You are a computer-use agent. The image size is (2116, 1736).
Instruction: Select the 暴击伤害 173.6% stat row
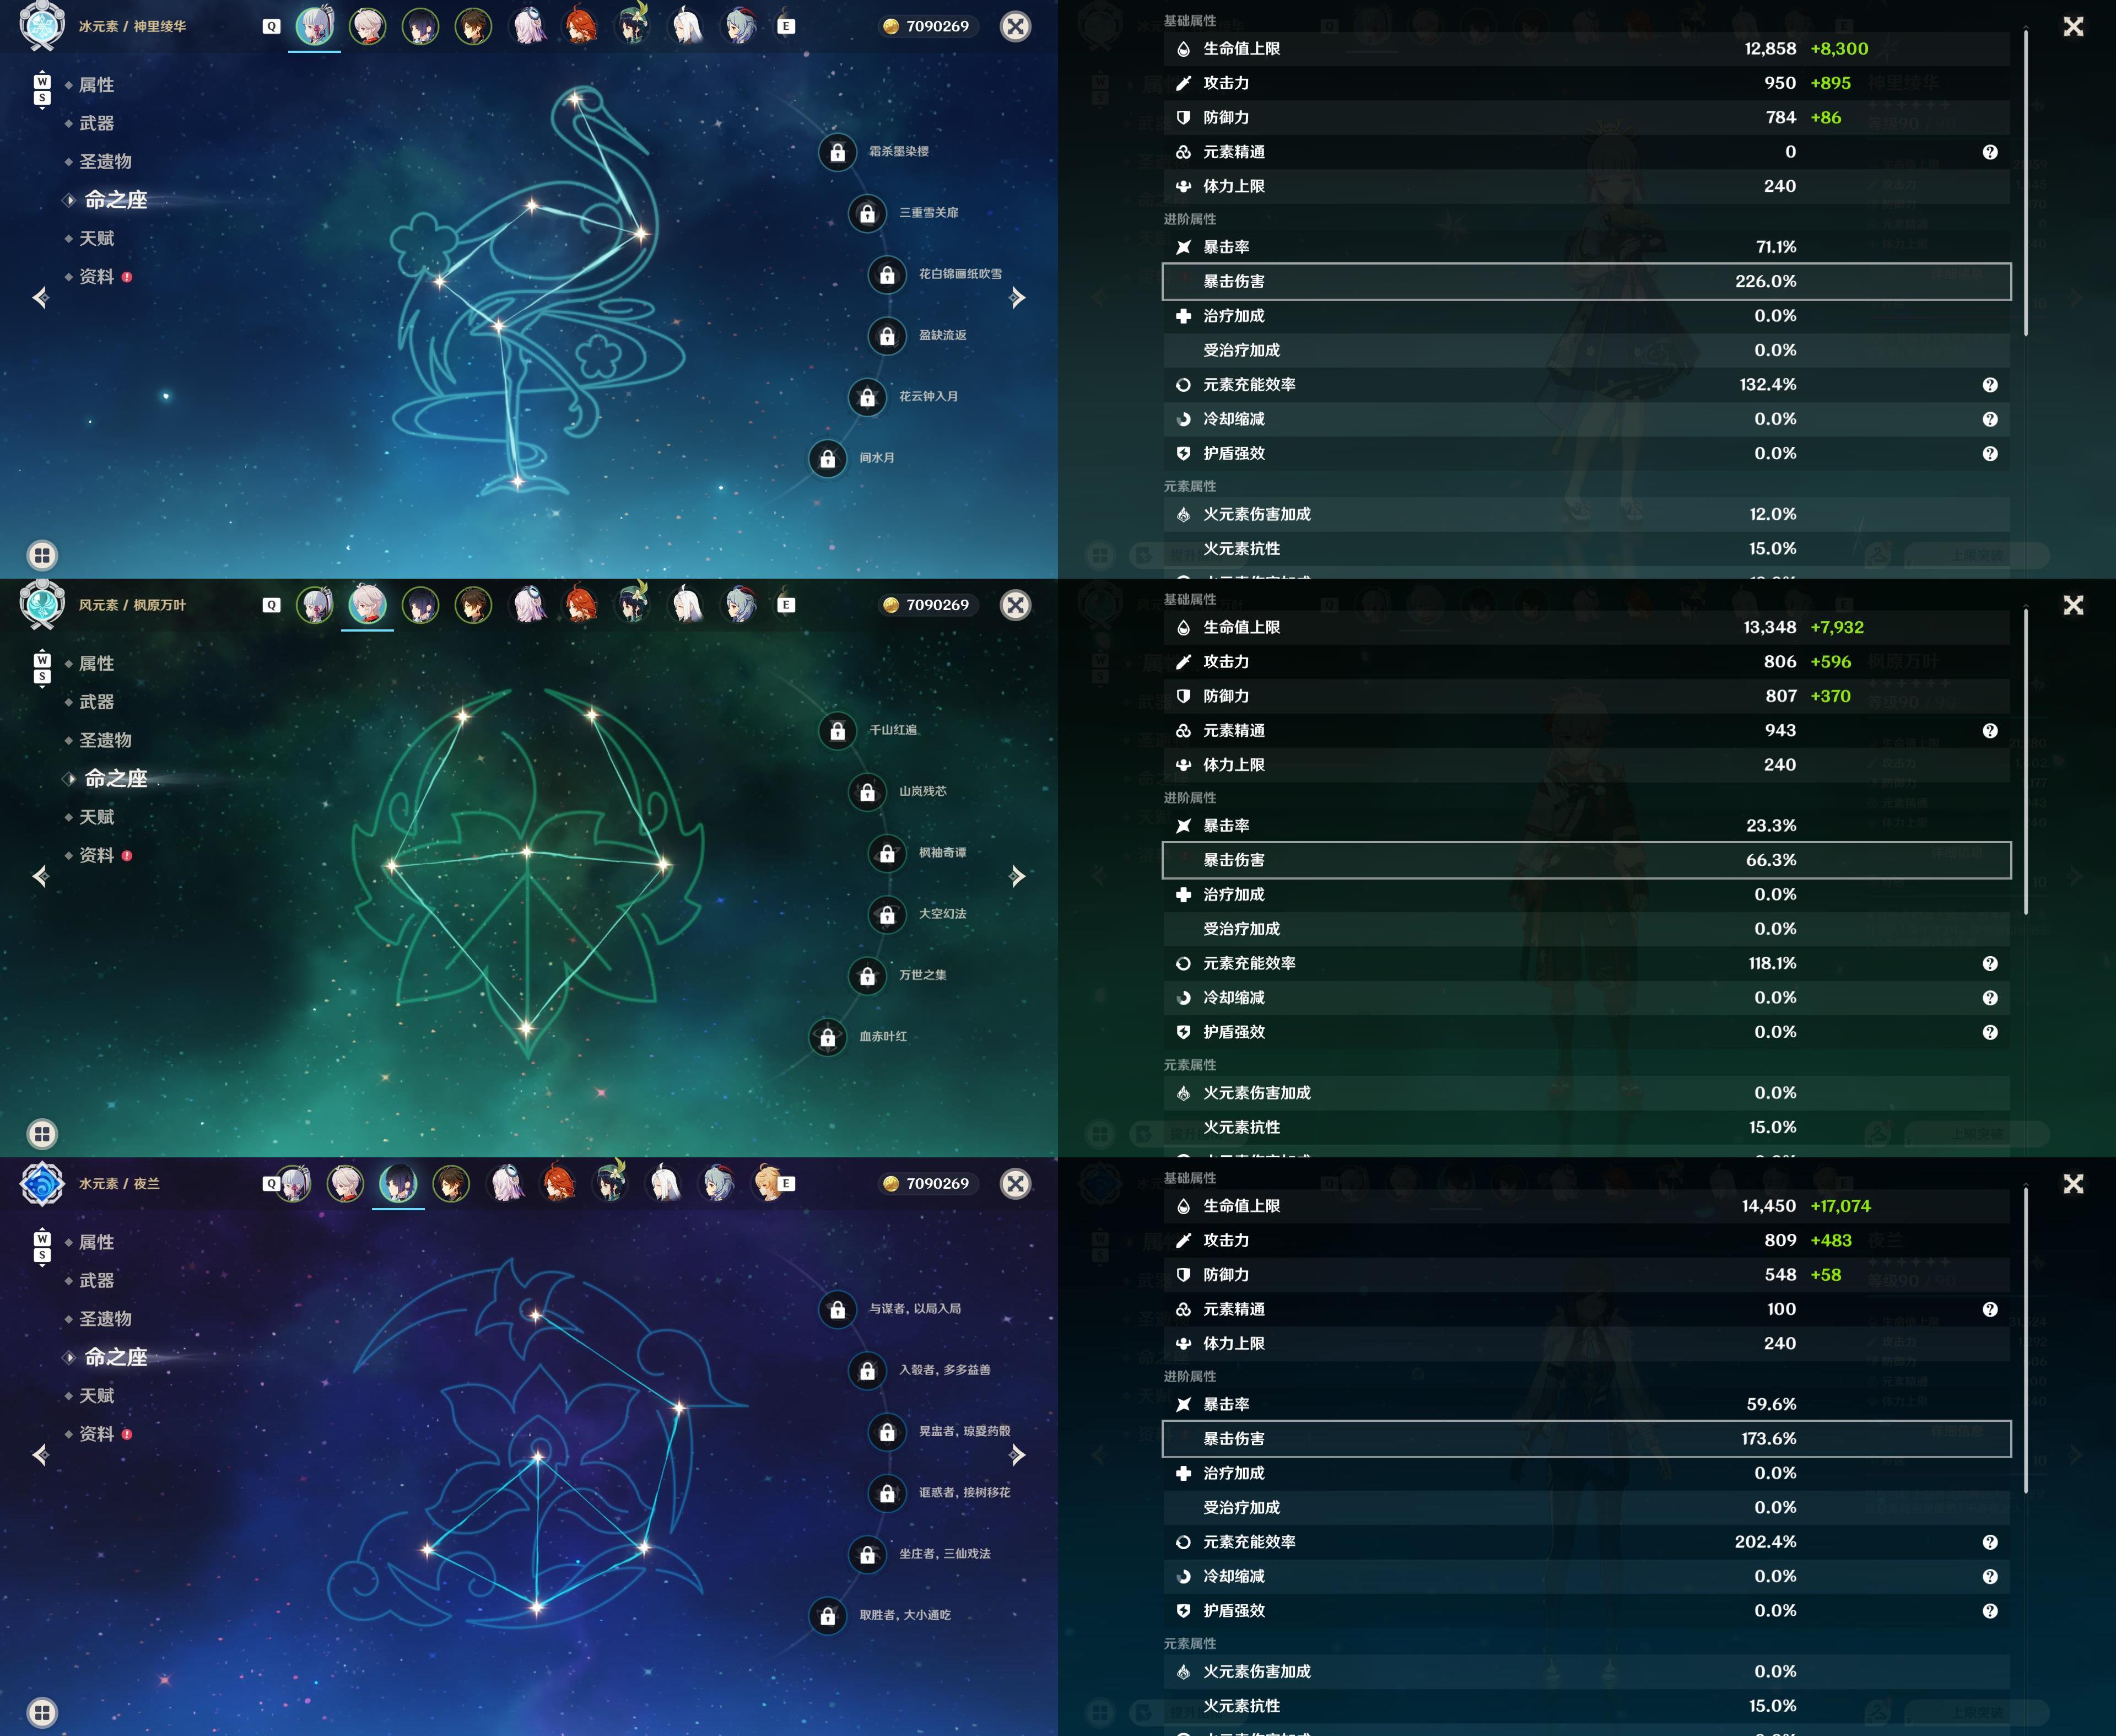click(1586, 1438)
